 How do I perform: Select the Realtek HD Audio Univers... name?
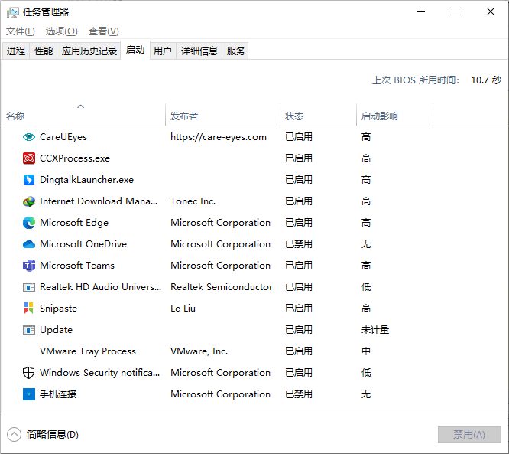coord(100,287)
